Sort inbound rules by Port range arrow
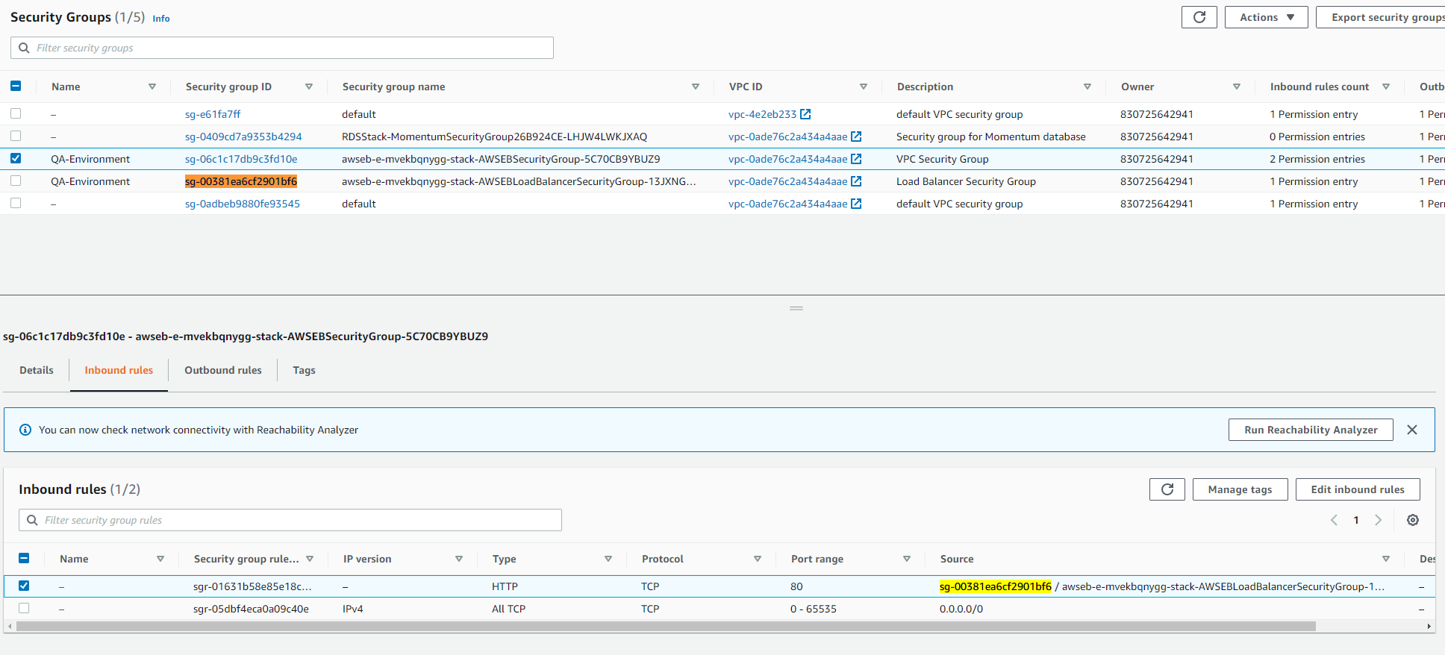Screen dimensions: 1445x655 [x=907, y=559]
